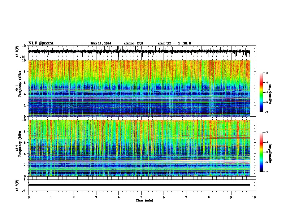Select the "ch.2 Frequency (kHz)" axis label

point(18,144)
